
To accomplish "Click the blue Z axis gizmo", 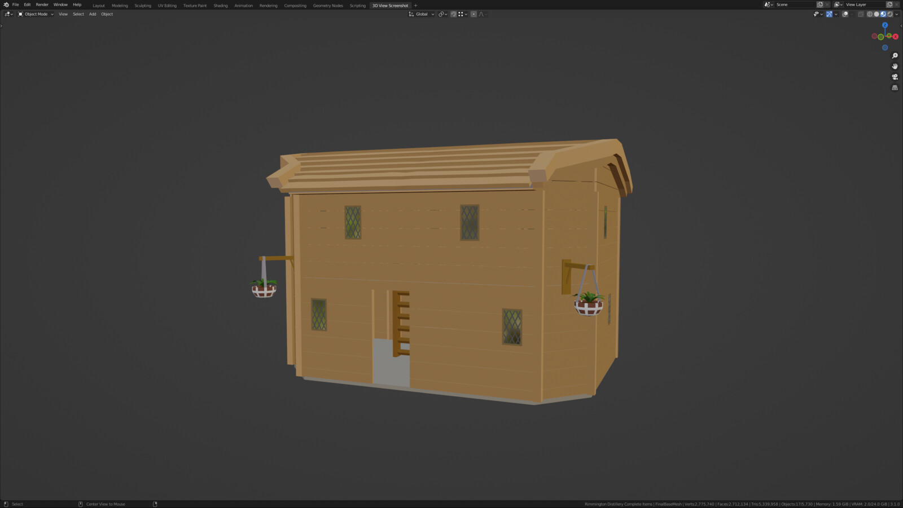I will pyautogui.click(x=885, y=25).
